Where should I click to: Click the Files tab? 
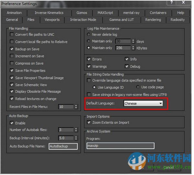31,20
